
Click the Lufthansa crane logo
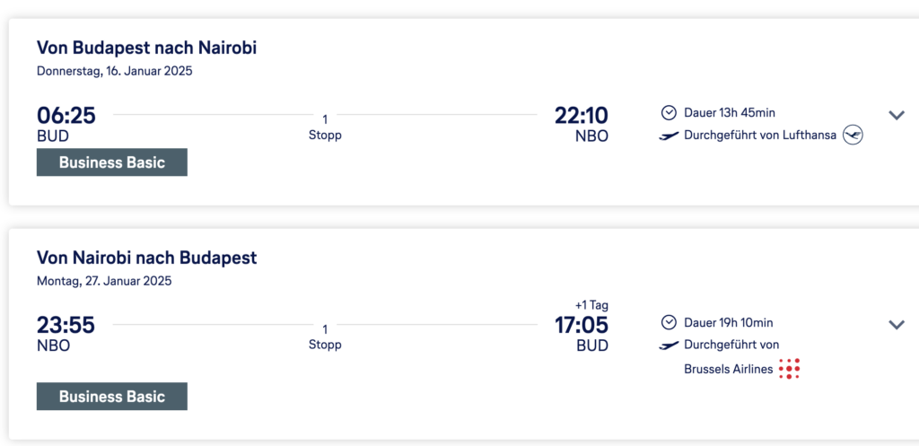click(x=853, y=136)
